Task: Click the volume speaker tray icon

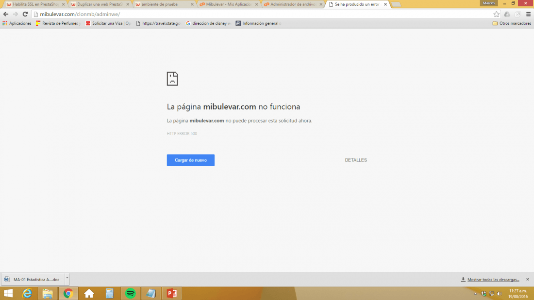Action: tap(499, 294)
